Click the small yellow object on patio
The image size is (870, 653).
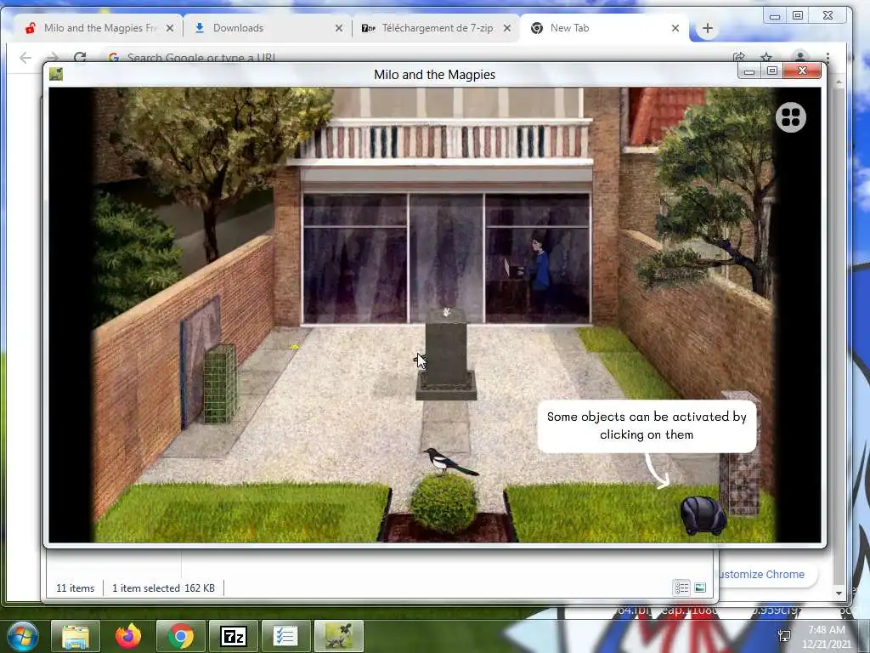click(x=295, y=347)
